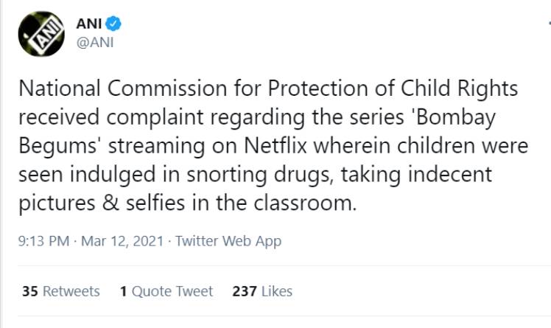Click the phrase 'National Commission' in the tweet
The image size is (551, 328).
click(122, 88)
